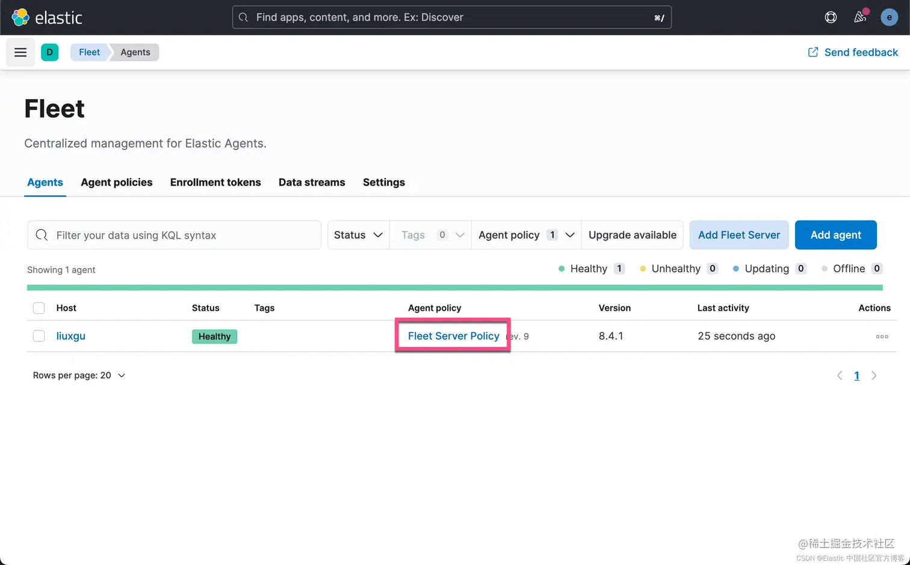Open the help menu lifebuoy icon
This screenshot has width=910, height=565.
(x=831, y=17)
